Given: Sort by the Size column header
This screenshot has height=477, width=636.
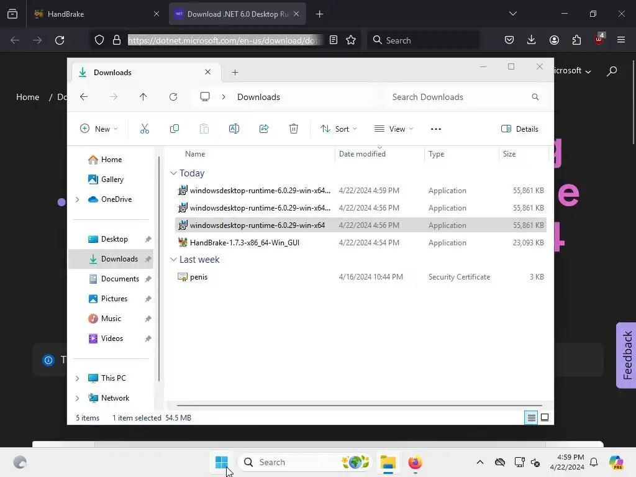Looking at the screenshot, I should coord(509,154).
